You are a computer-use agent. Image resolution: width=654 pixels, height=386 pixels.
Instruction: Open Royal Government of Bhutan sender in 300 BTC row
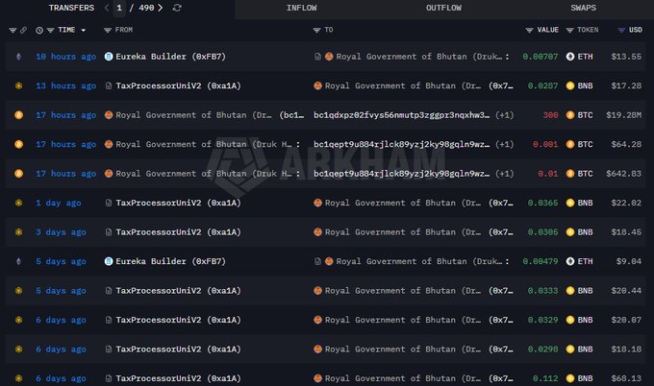point(193,115)
